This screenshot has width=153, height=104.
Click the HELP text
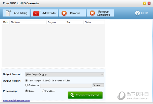tap(145, 13)
